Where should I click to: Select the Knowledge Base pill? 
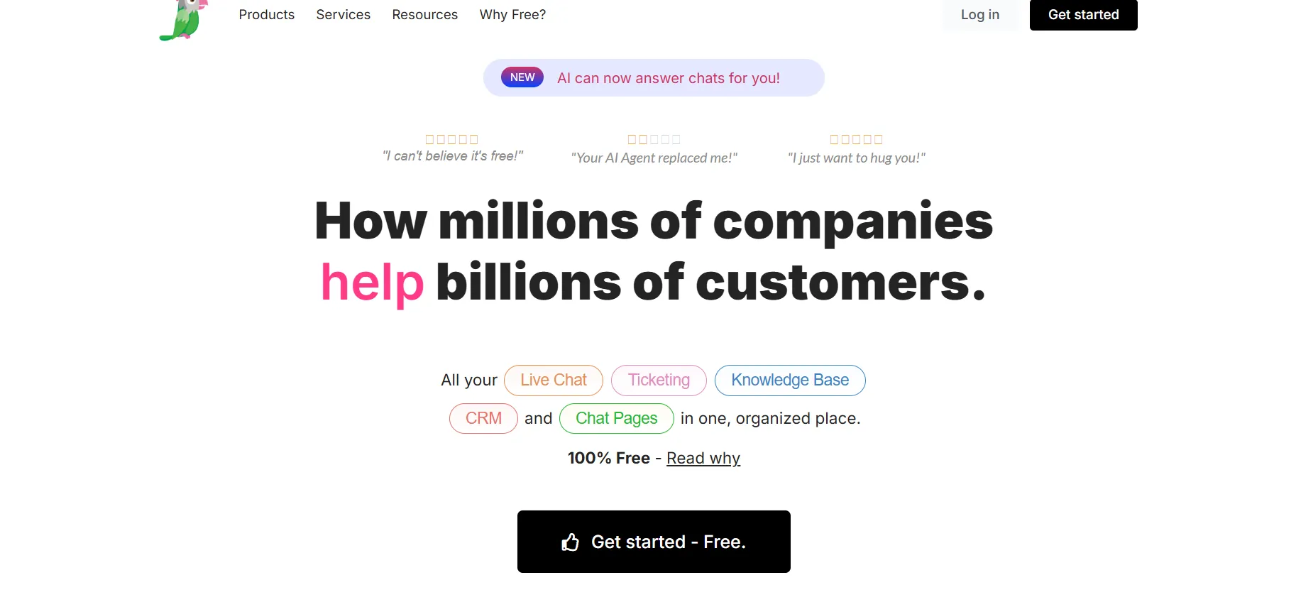click(790, 380)
